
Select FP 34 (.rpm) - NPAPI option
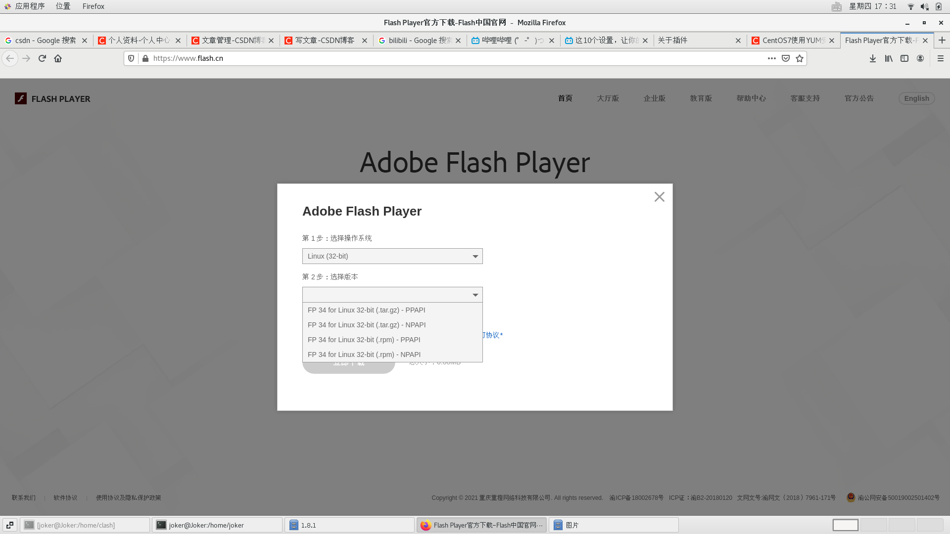pos(364,355)
